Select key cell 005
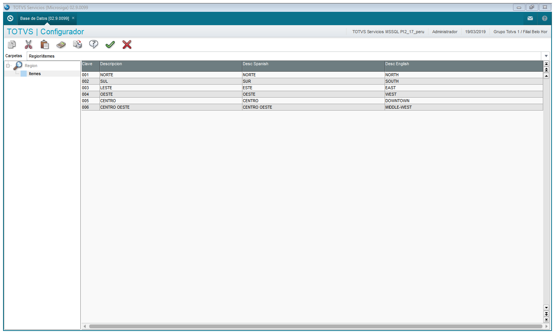 click(x=90, y=101)
